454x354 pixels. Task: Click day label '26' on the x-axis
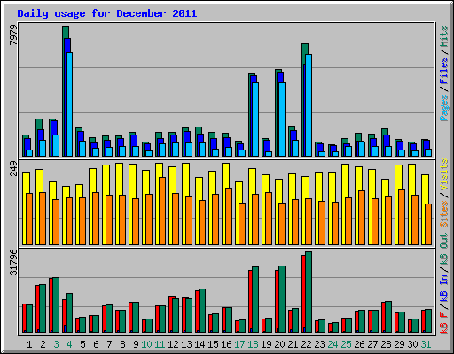tap(359, 344)
